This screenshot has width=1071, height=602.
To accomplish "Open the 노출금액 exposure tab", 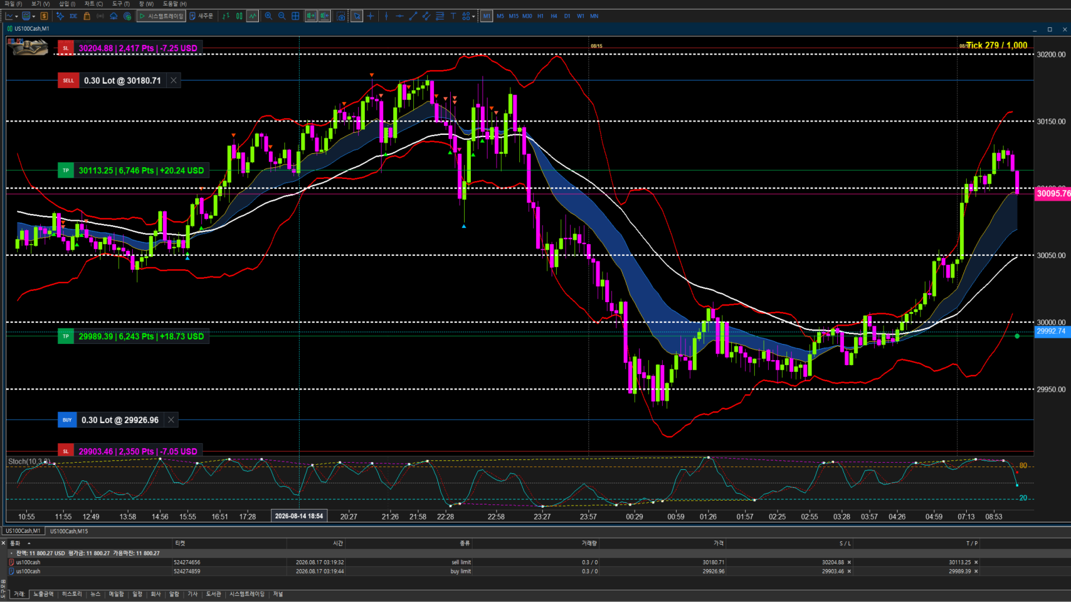I will click(44, 594).
